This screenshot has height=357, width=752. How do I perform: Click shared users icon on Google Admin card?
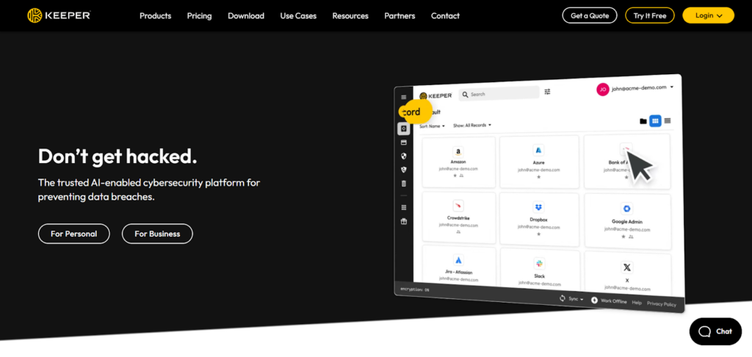[x=631, y=237]
